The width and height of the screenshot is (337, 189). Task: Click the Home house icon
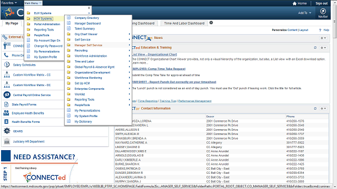pos(295,4)
